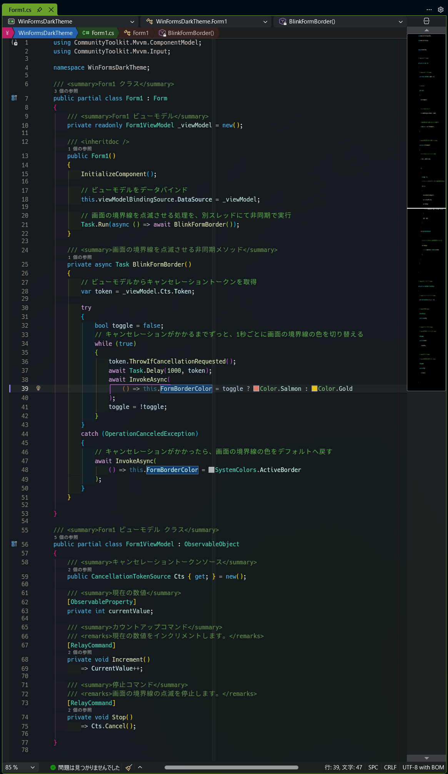Click '[RelayCommand]' attribute on line 73

click(x=92, y=703)
